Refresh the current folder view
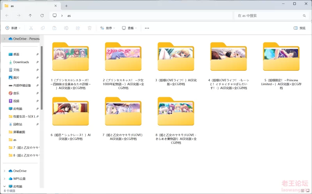The width and height of the screenshot is (312, 194). tap(42, 16)
